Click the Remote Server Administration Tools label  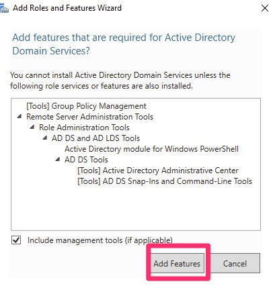(x=89, y=117)
